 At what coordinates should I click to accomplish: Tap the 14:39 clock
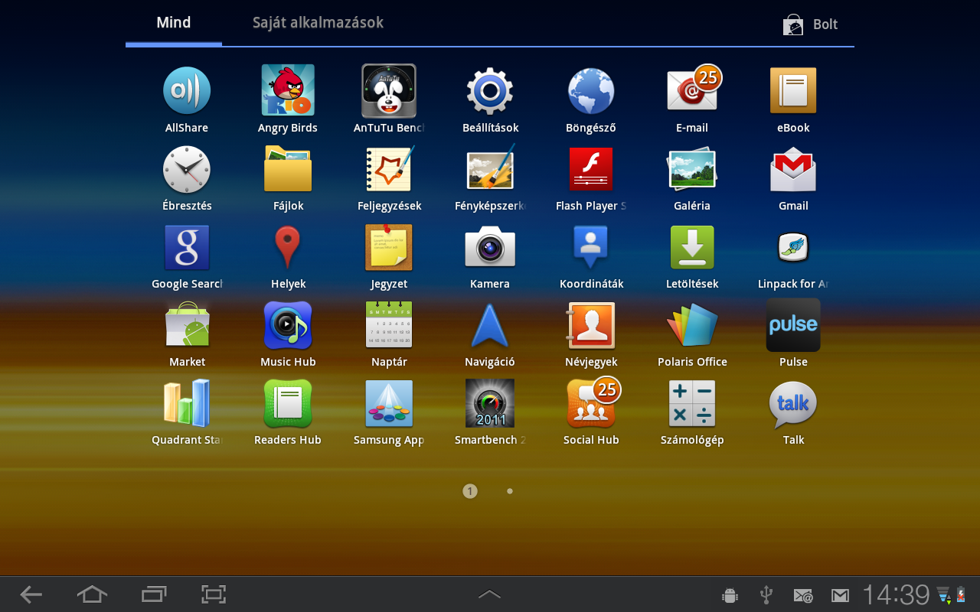(896, 594)
